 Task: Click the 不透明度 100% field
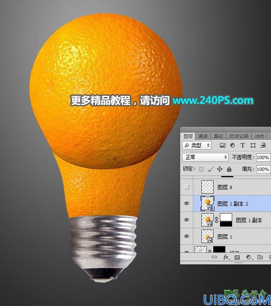pos(263,157)
